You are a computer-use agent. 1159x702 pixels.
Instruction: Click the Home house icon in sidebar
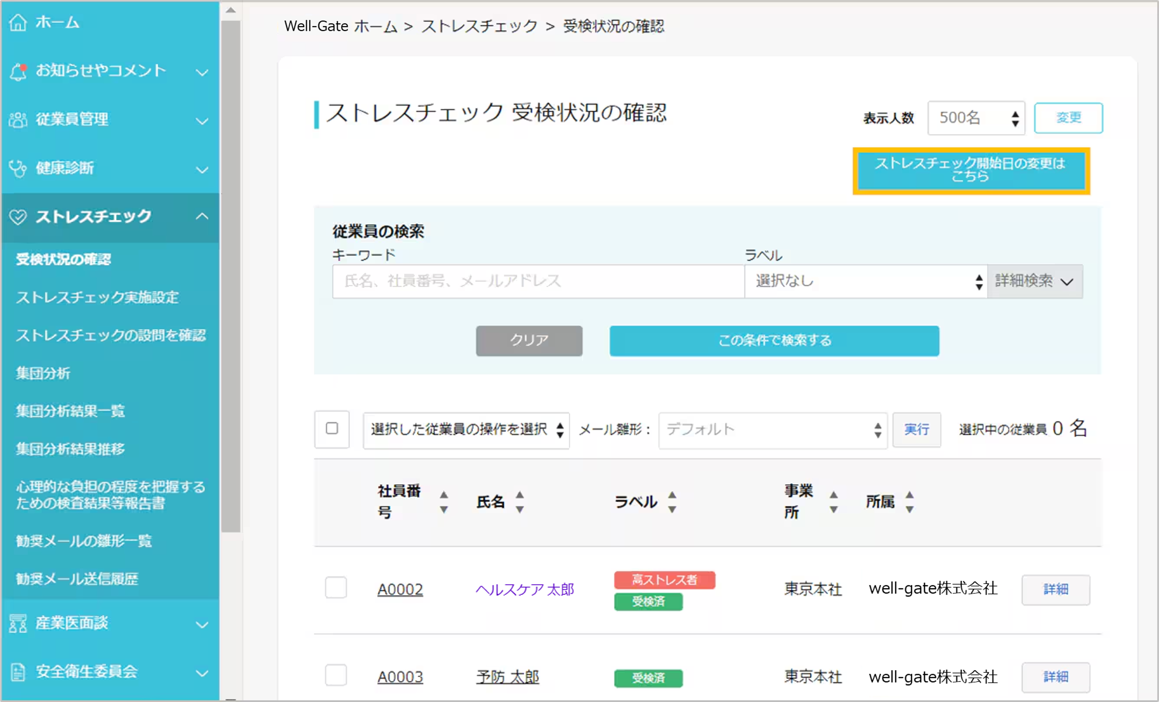point(18,22)
